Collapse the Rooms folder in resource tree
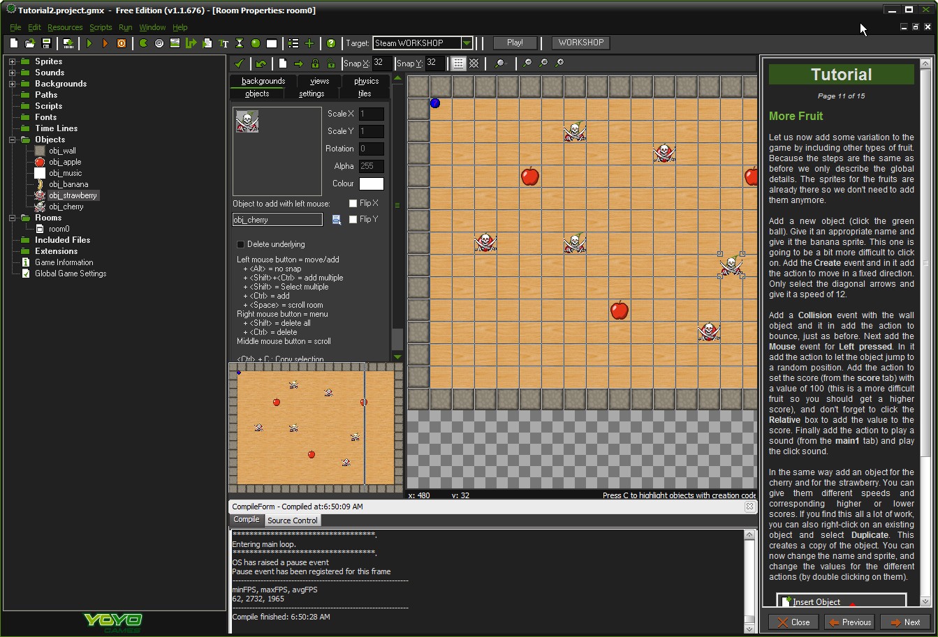The width and height of the screenshot is (938, 637). pos(12,218)
